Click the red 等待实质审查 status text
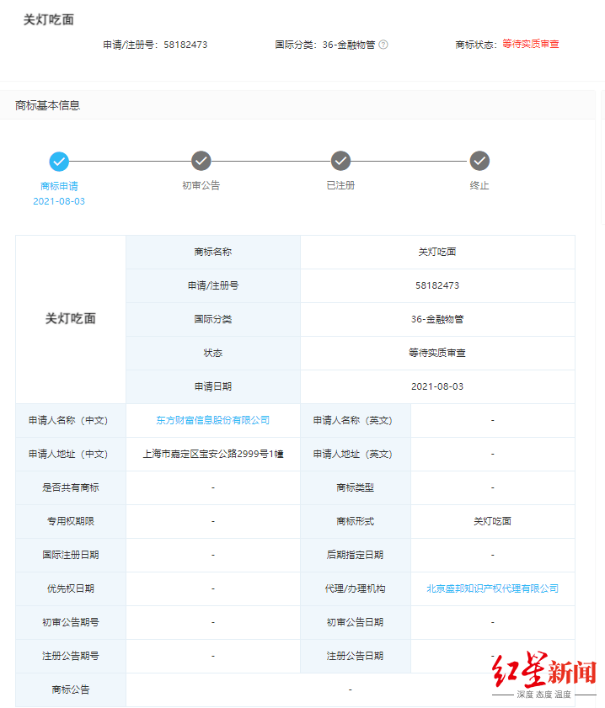The width and height of the screenshot is (605, 708). tap(531, 44)
